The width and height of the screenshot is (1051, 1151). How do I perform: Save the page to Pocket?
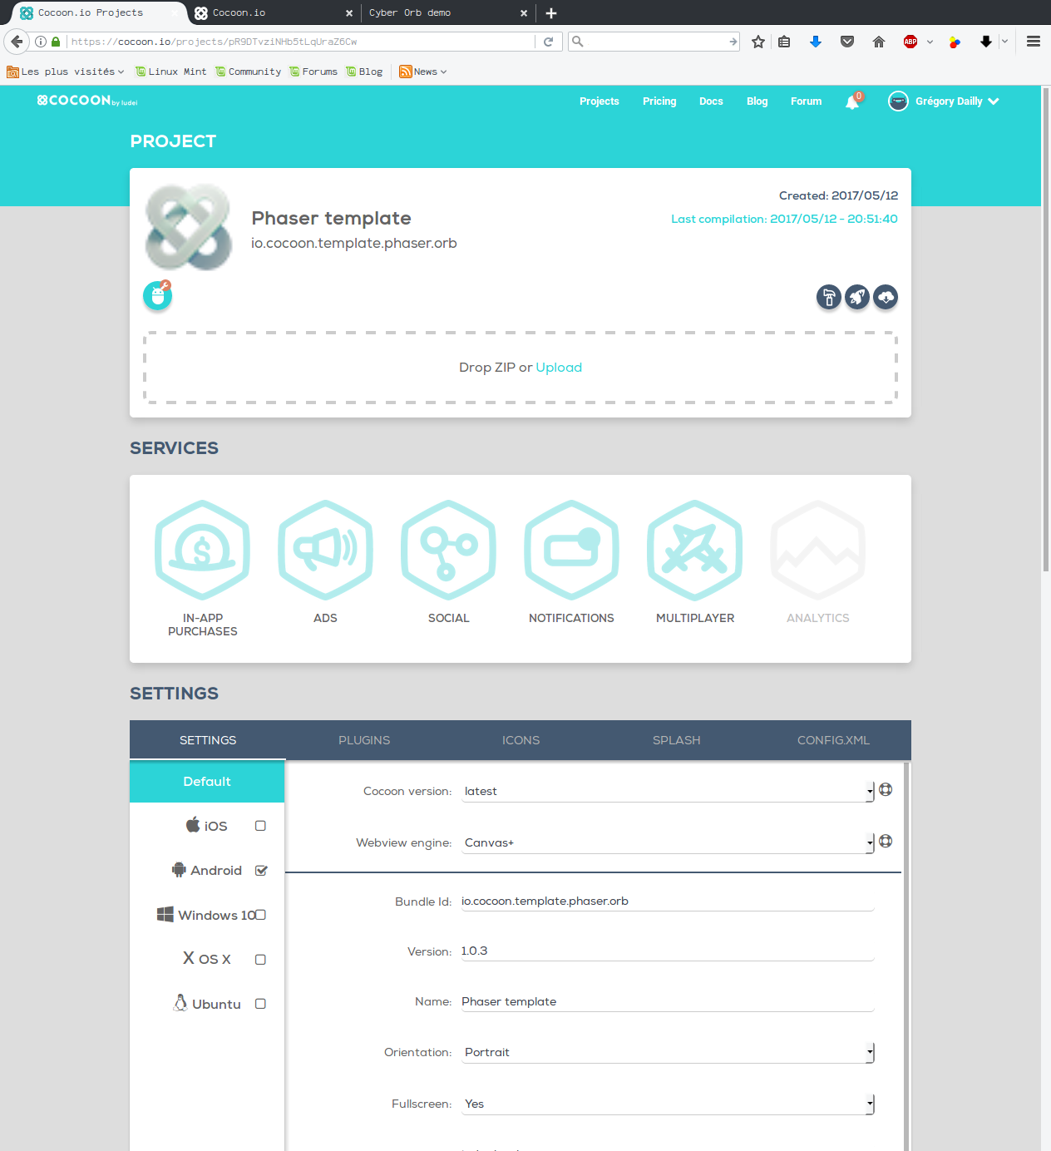click(x=847, y=42)
